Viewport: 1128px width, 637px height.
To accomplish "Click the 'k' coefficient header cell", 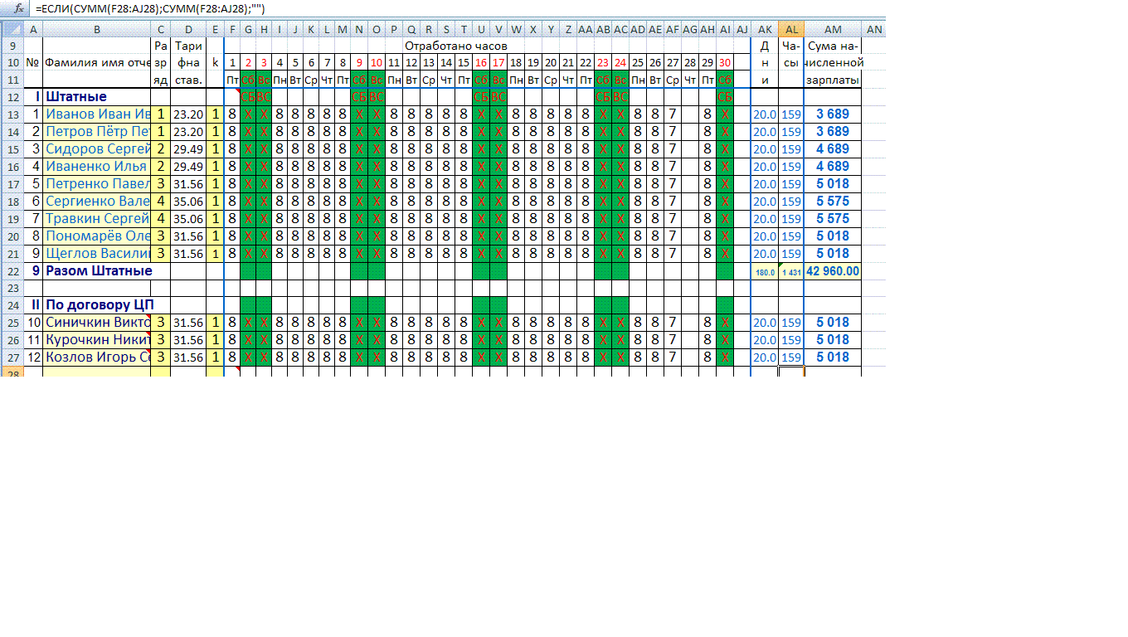I will pyautogui.click(x=215, y=62).
